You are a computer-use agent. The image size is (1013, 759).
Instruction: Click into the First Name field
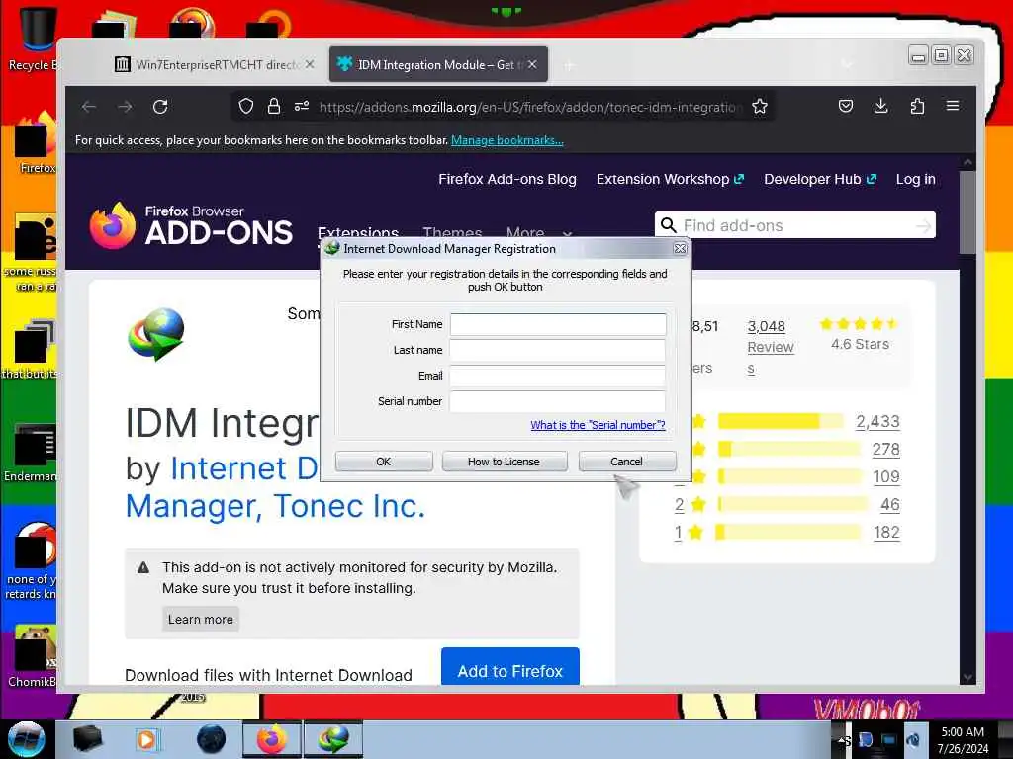click(558, 324)
